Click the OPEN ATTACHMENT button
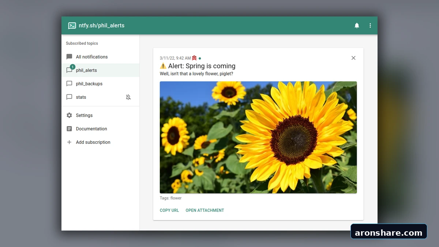The width and height of the screenshot is (439, 247). (205, 210)
